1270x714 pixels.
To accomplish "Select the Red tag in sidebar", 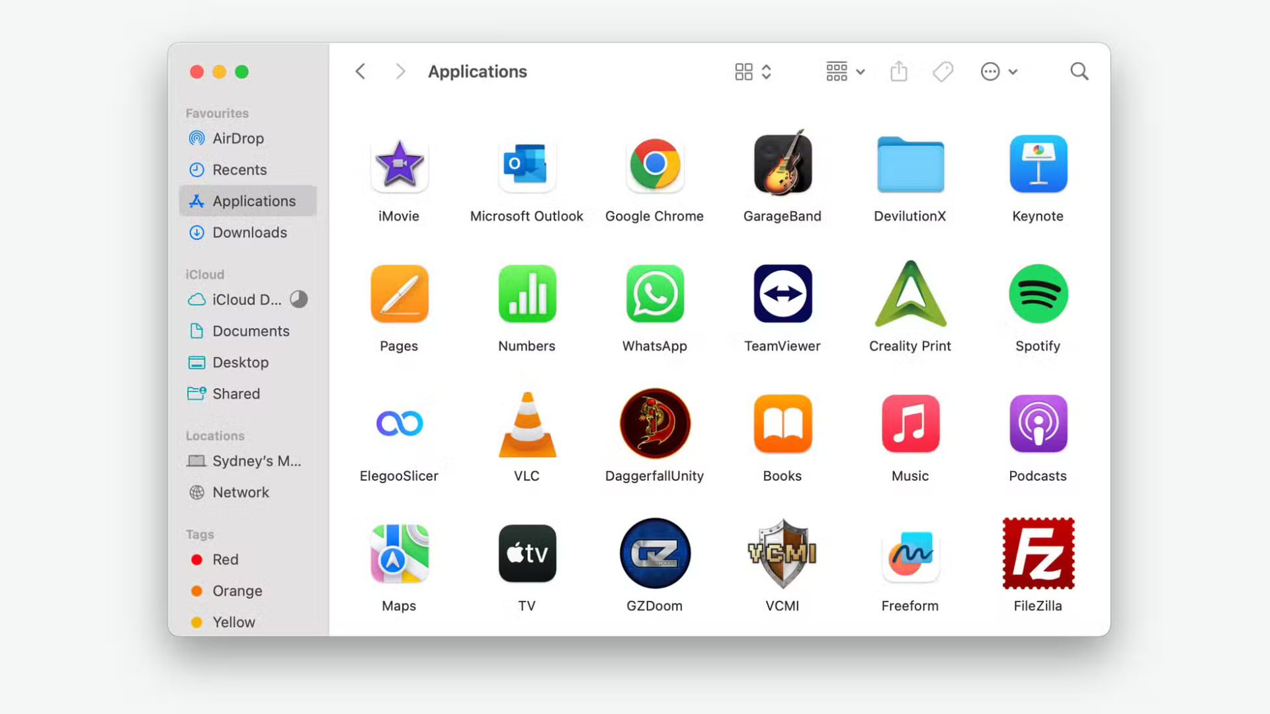I will pyautogui.click(x=225, y=560).
